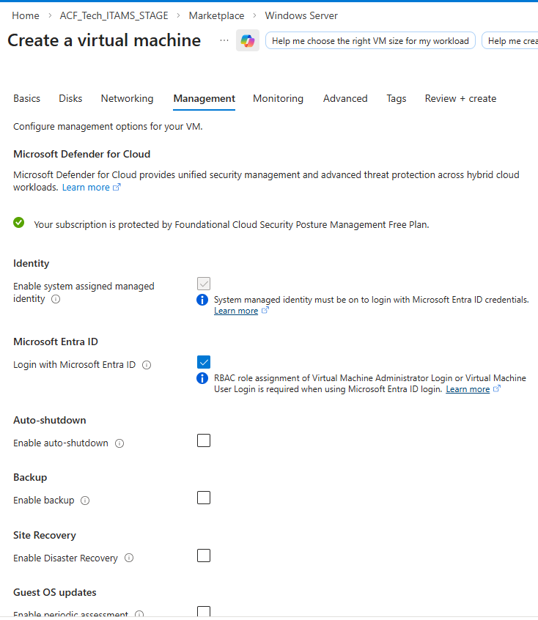Image resolution: width=538 pixels, height=620 pixels.
Task: Click blue info icon by system managed identity message
Action: tap(202, 300)
